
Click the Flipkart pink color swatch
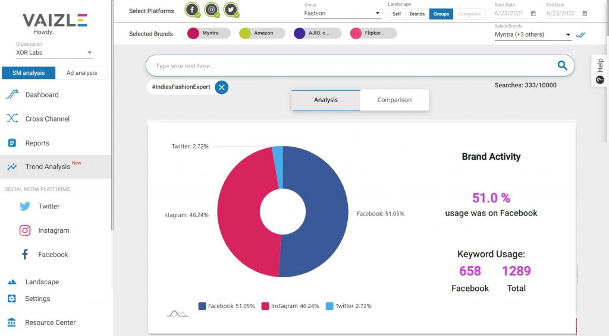point(356,33)
